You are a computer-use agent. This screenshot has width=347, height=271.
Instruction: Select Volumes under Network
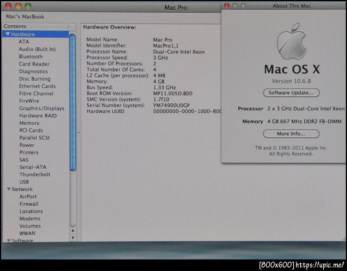click(x=30, y=226)
